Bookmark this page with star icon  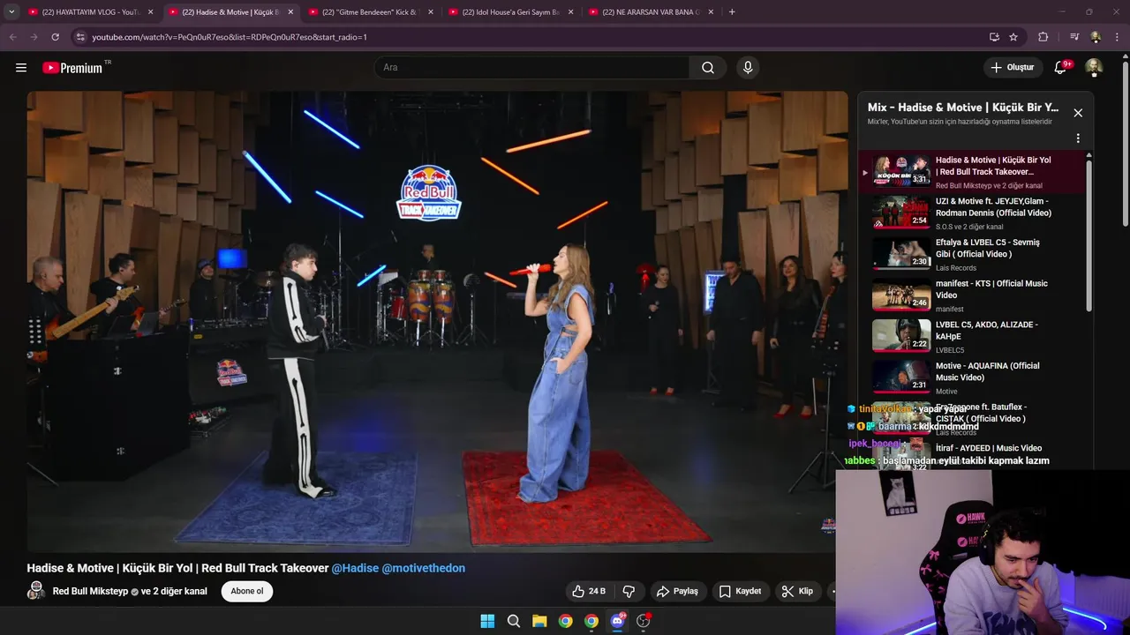click(1013, 37)
